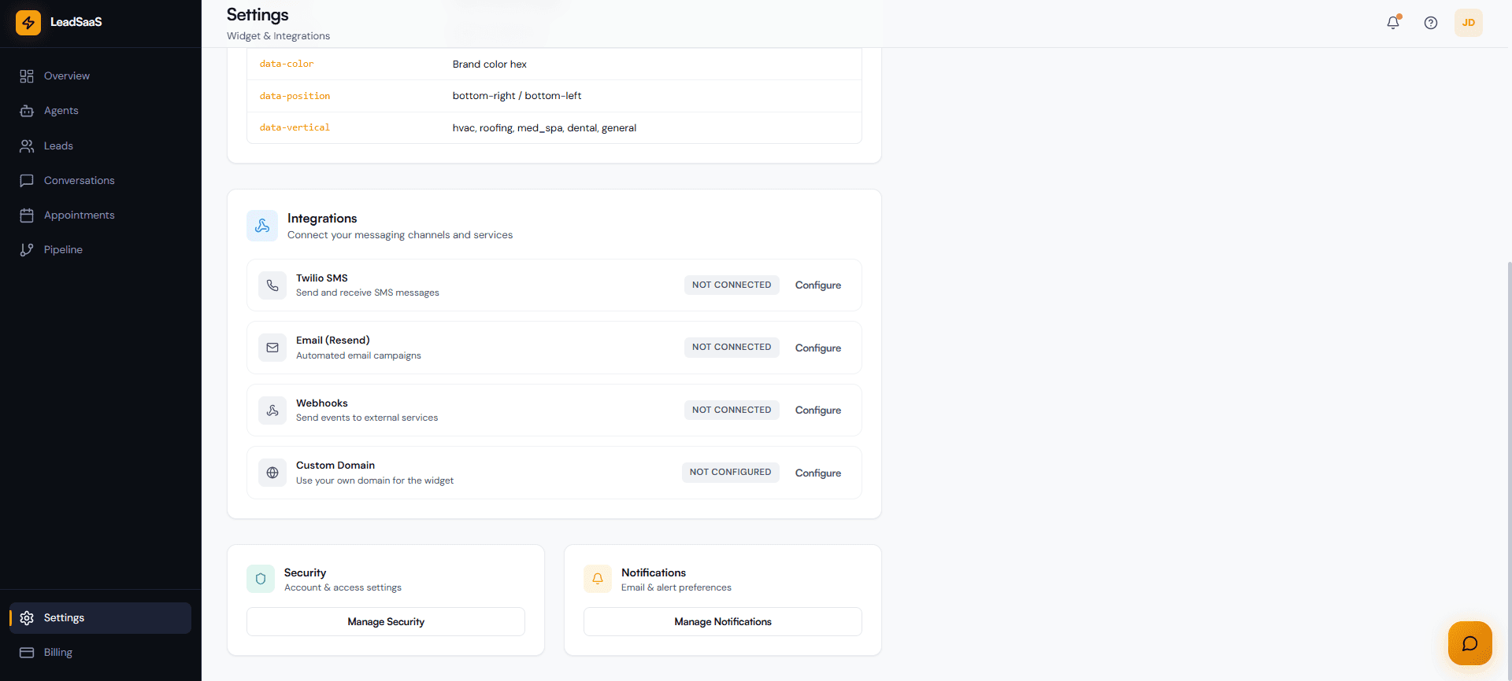Open Conversations section
The width and height of the screenshot is (1512, 681).
pyautogui.click(x=100, y=181)
